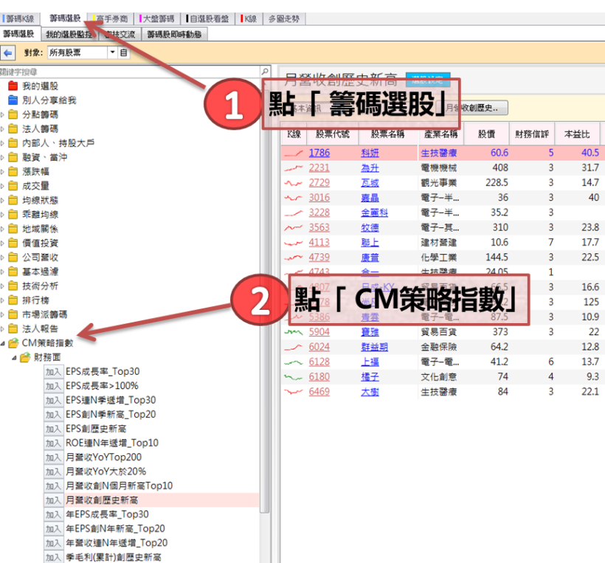Open K-line mini chart for stock 2231
Viewport: 605px width, 563px height.
tap(293, 168)
